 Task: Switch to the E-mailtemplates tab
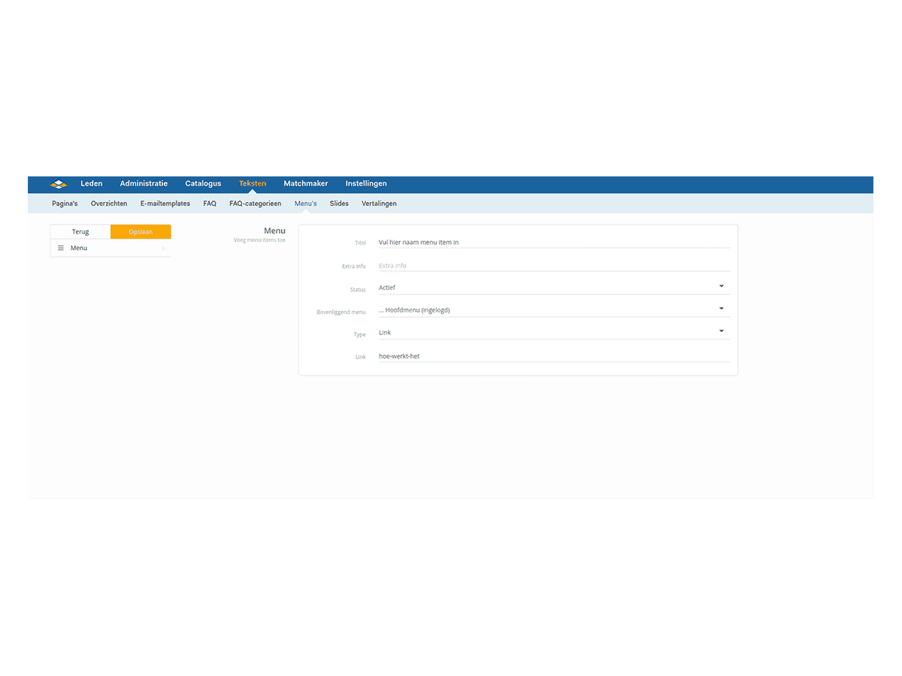[165, 204]
